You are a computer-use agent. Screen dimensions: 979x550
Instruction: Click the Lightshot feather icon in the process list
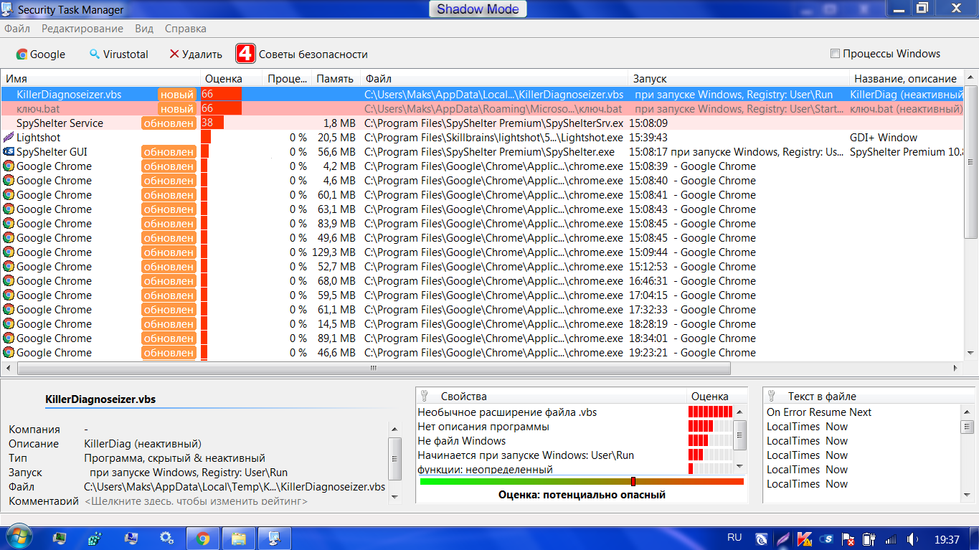click(9, 138)
